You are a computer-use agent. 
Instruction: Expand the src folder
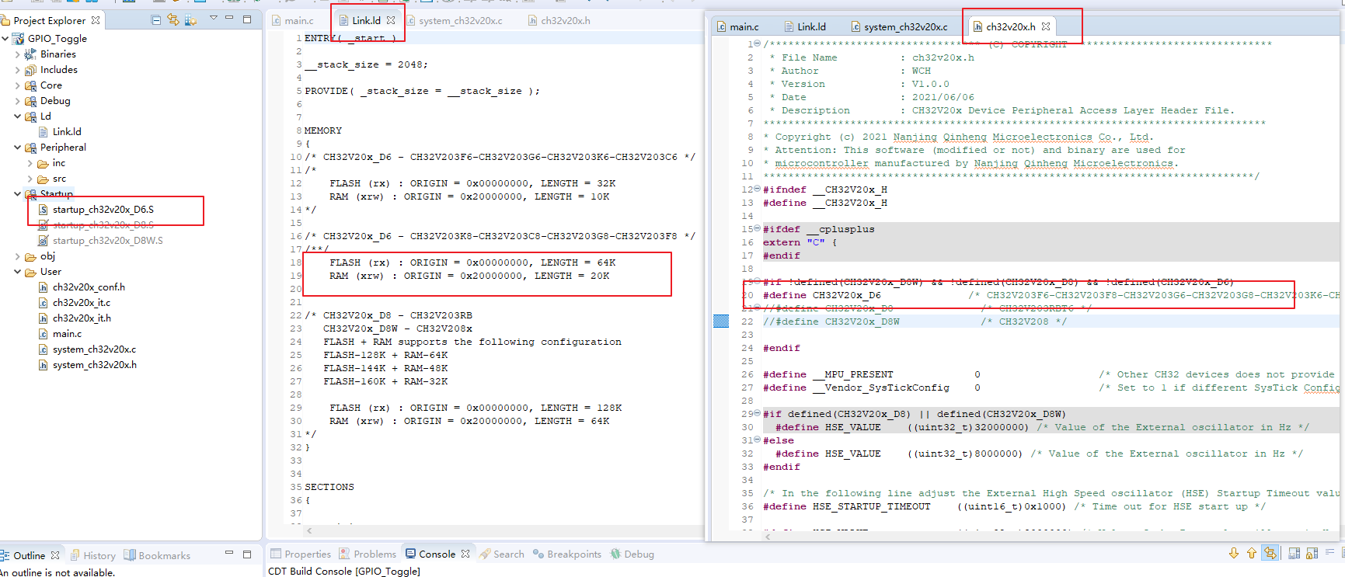point(30,179)
